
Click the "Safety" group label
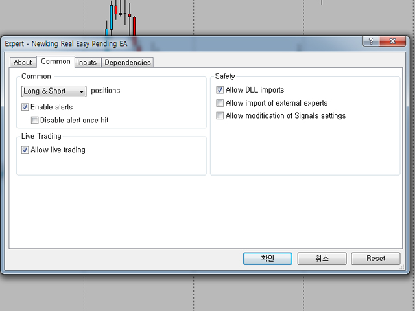225,76
